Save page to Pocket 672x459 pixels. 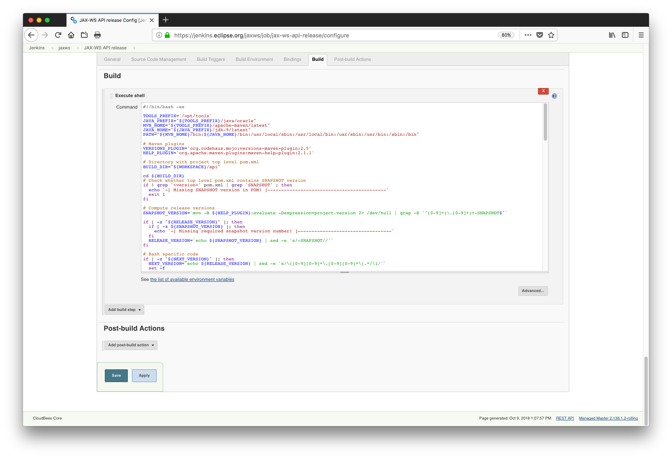[540, 35]
